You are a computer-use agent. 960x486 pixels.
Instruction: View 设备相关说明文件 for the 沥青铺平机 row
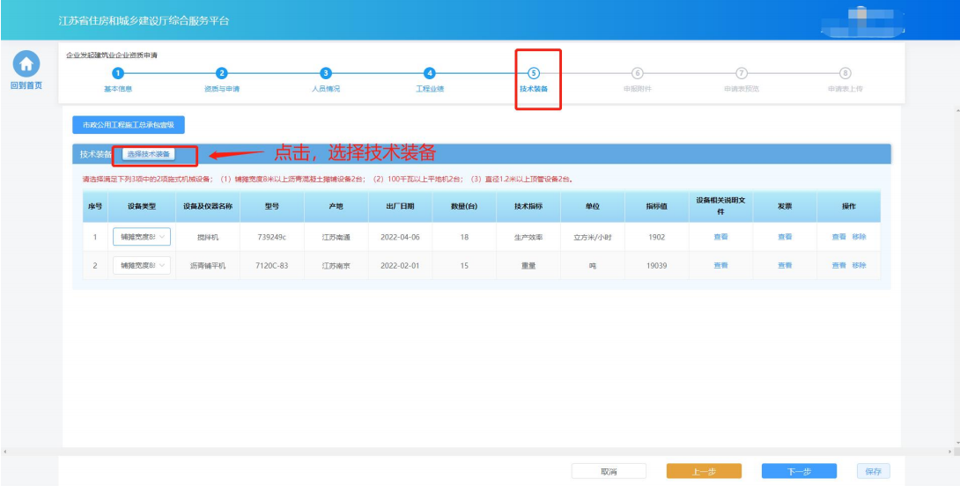pyautogui.click(x=720, y=266)
